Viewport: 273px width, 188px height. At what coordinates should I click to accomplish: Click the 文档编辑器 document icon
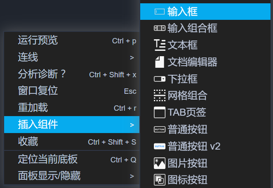[x=159, y=62]
